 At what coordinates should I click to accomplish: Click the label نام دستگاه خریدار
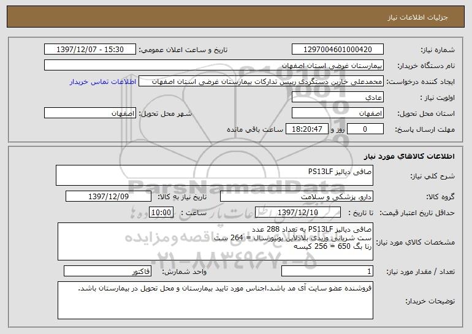(x=427, y=66)
